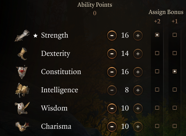The width and height of the screenshot is (186, 136).
Task: Click the Constitution ability label
Action: tap(61, 72)
